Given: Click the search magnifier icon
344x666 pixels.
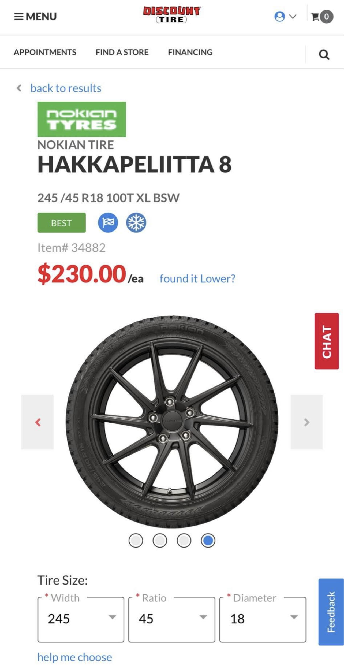Looking at the screenshot, I should 324,54.
